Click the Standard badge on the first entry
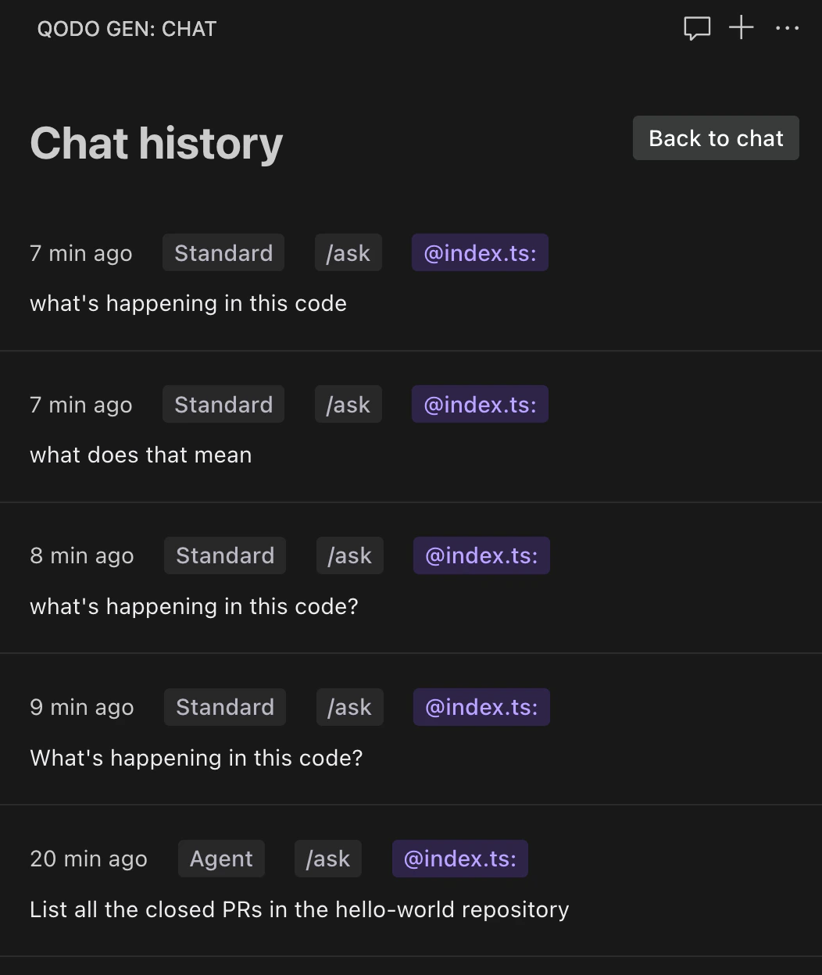The height and width of the screenshot is (975, 822). 223,252
